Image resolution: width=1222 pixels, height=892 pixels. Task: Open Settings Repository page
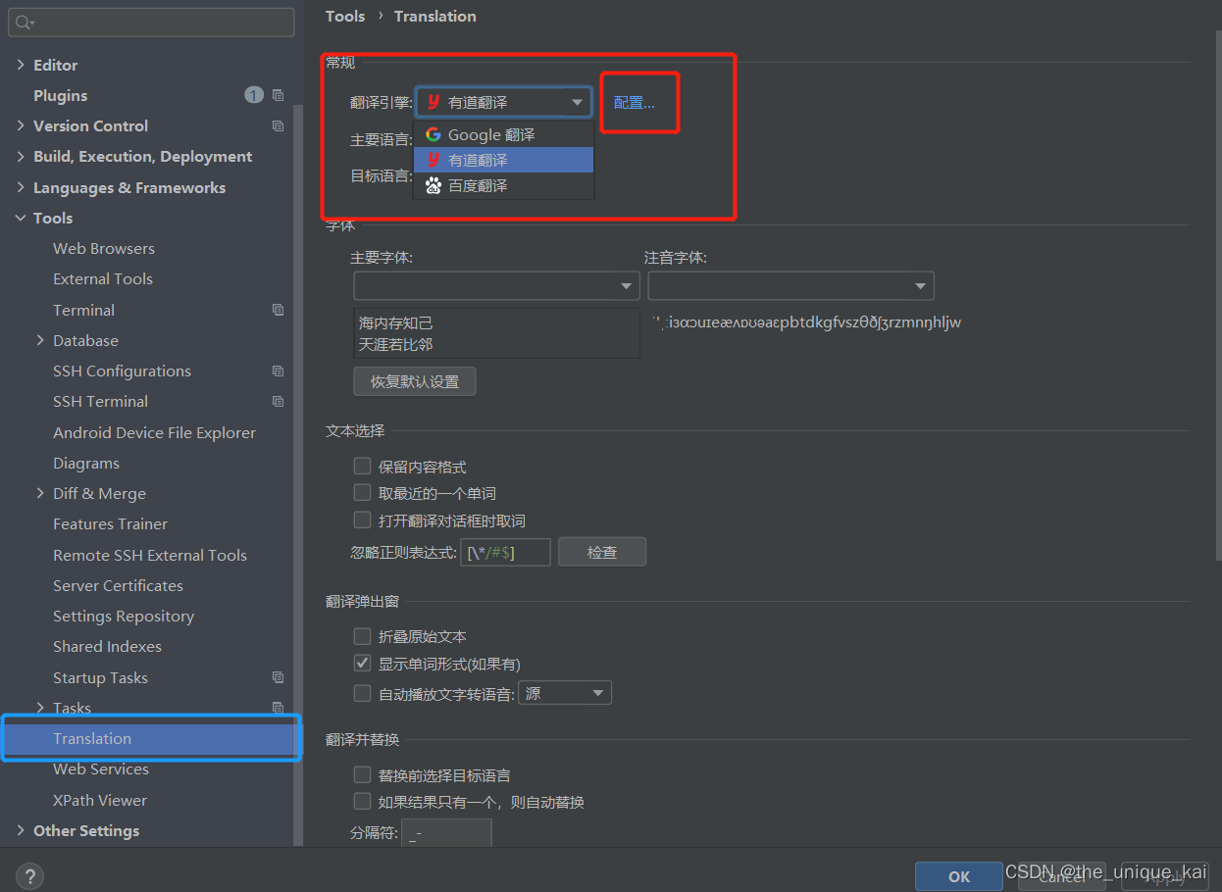coord(124,617)
